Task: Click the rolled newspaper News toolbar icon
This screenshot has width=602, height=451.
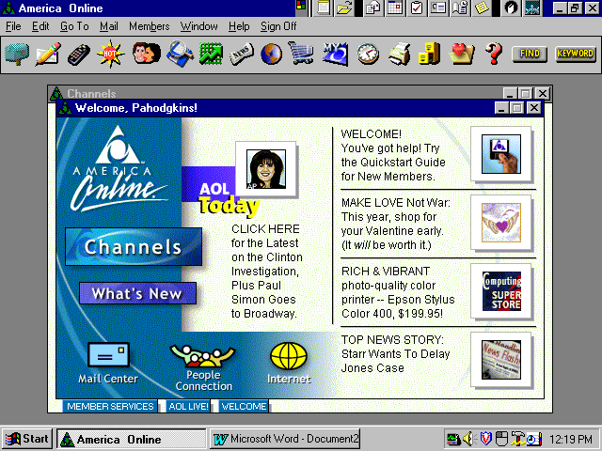Action: click(242, 54)
